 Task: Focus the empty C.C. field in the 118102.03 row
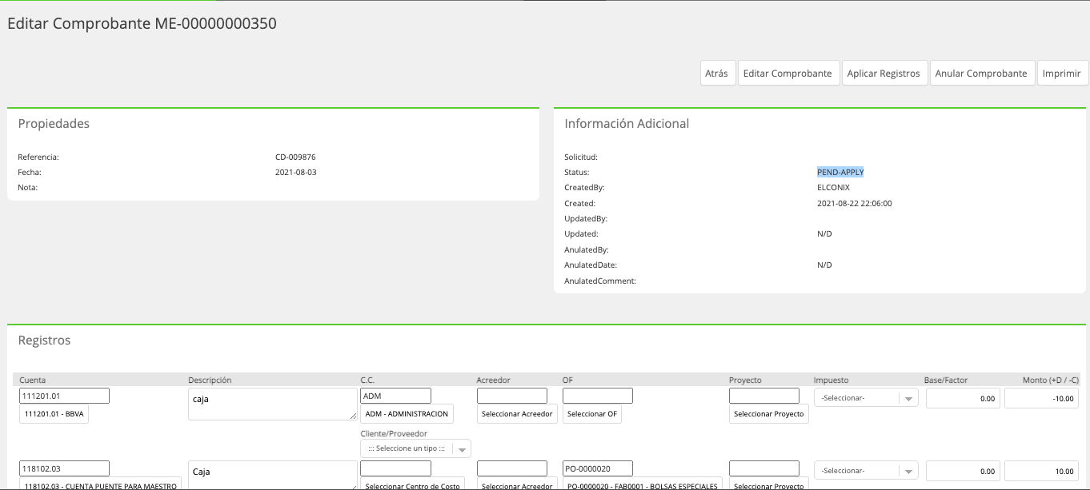pos(396,468)
